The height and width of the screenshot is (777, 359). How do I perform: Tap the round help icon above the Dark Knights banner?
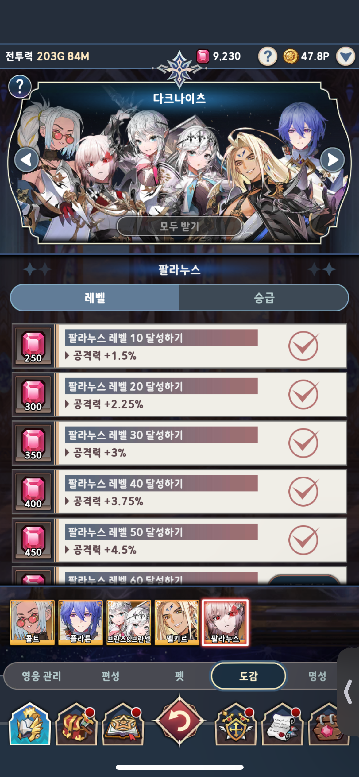20,87
